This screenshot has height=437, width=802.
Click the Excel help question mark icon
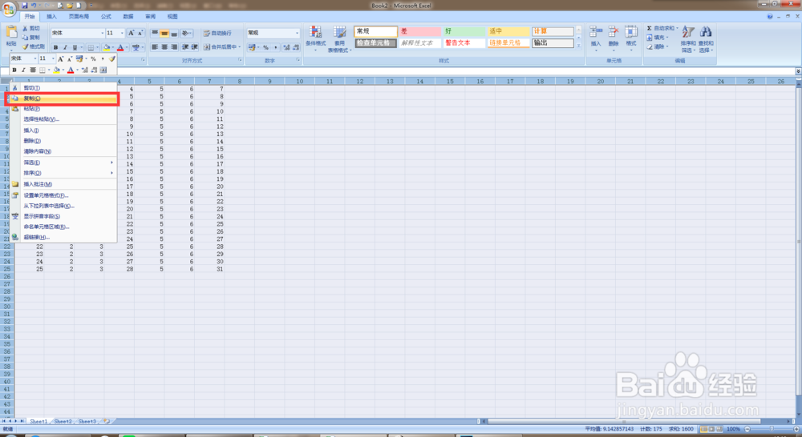770,16
